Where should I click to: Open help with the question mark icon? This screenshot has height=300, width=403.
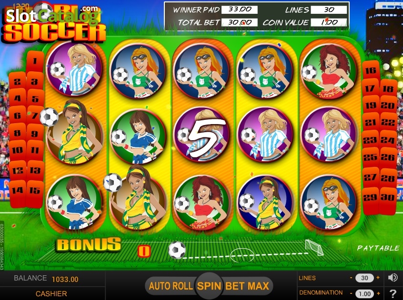(x=393, y=293)
